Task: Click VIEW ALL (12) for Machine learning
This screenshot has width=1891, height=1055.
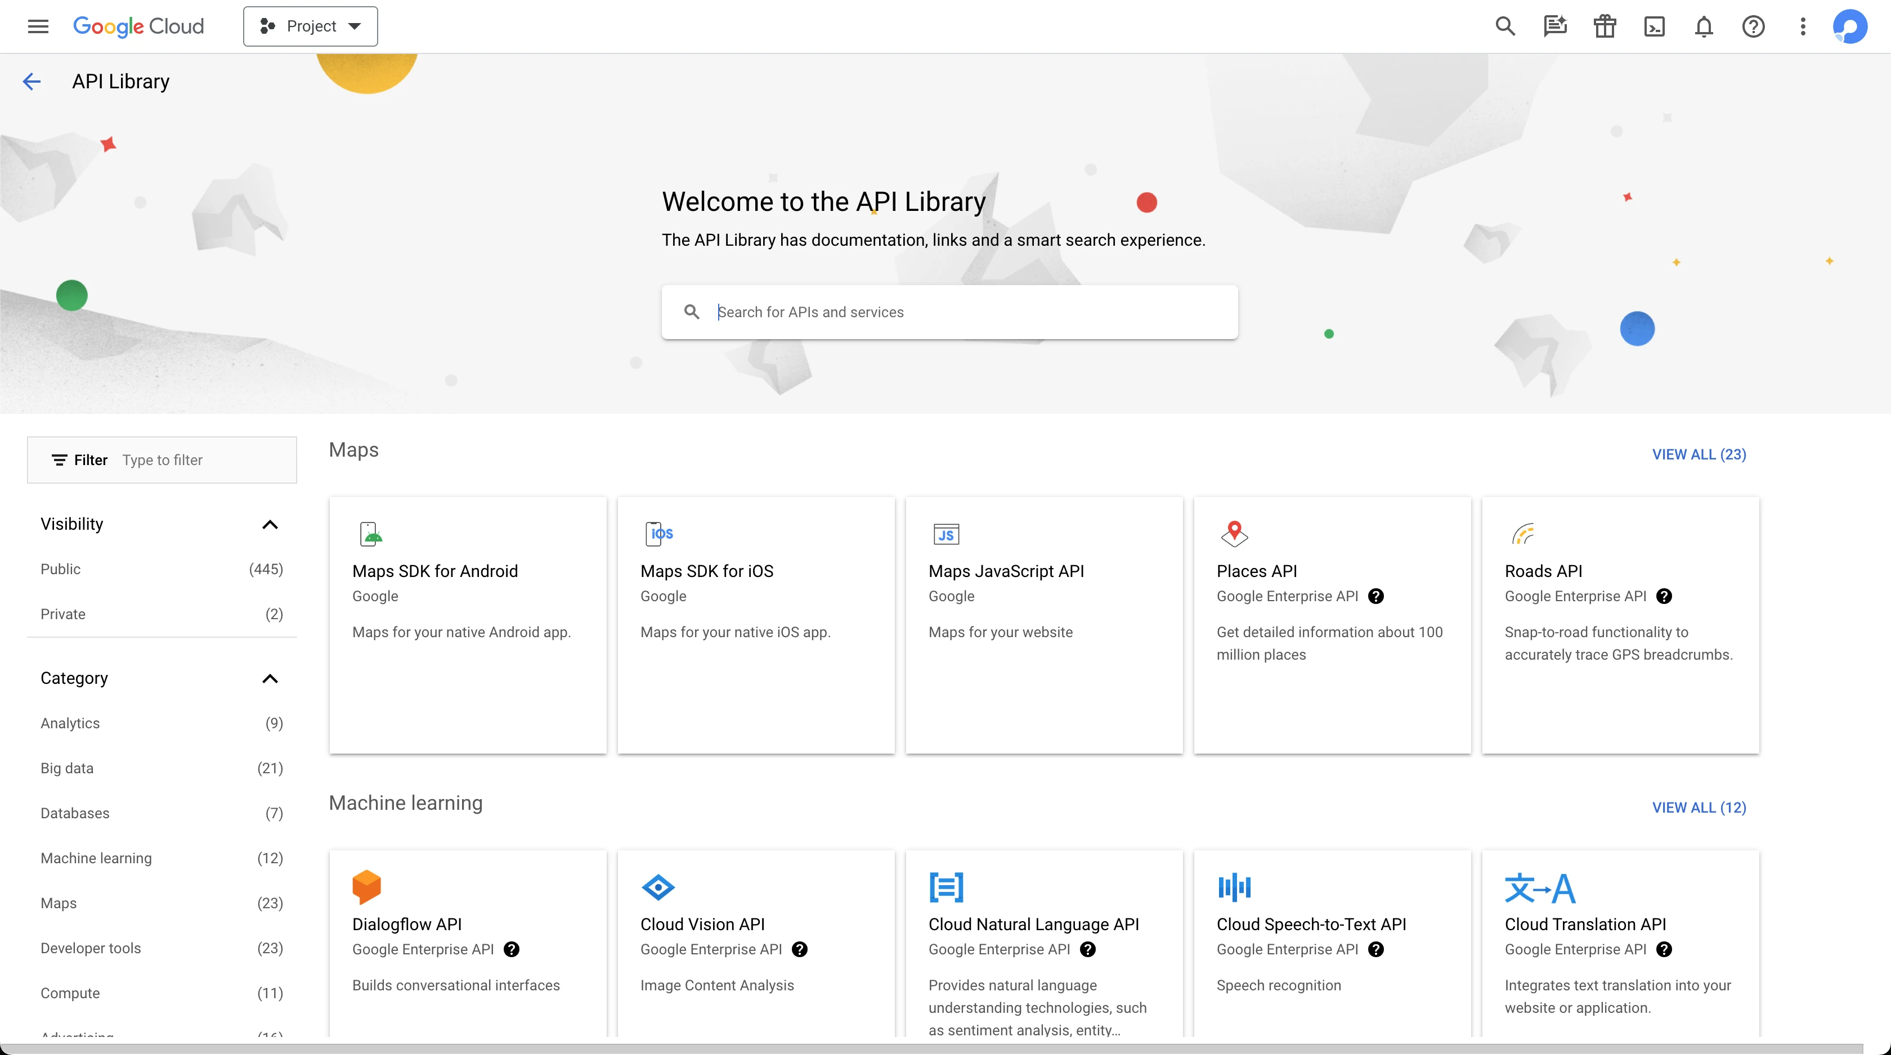Action: pos(1699,807)
